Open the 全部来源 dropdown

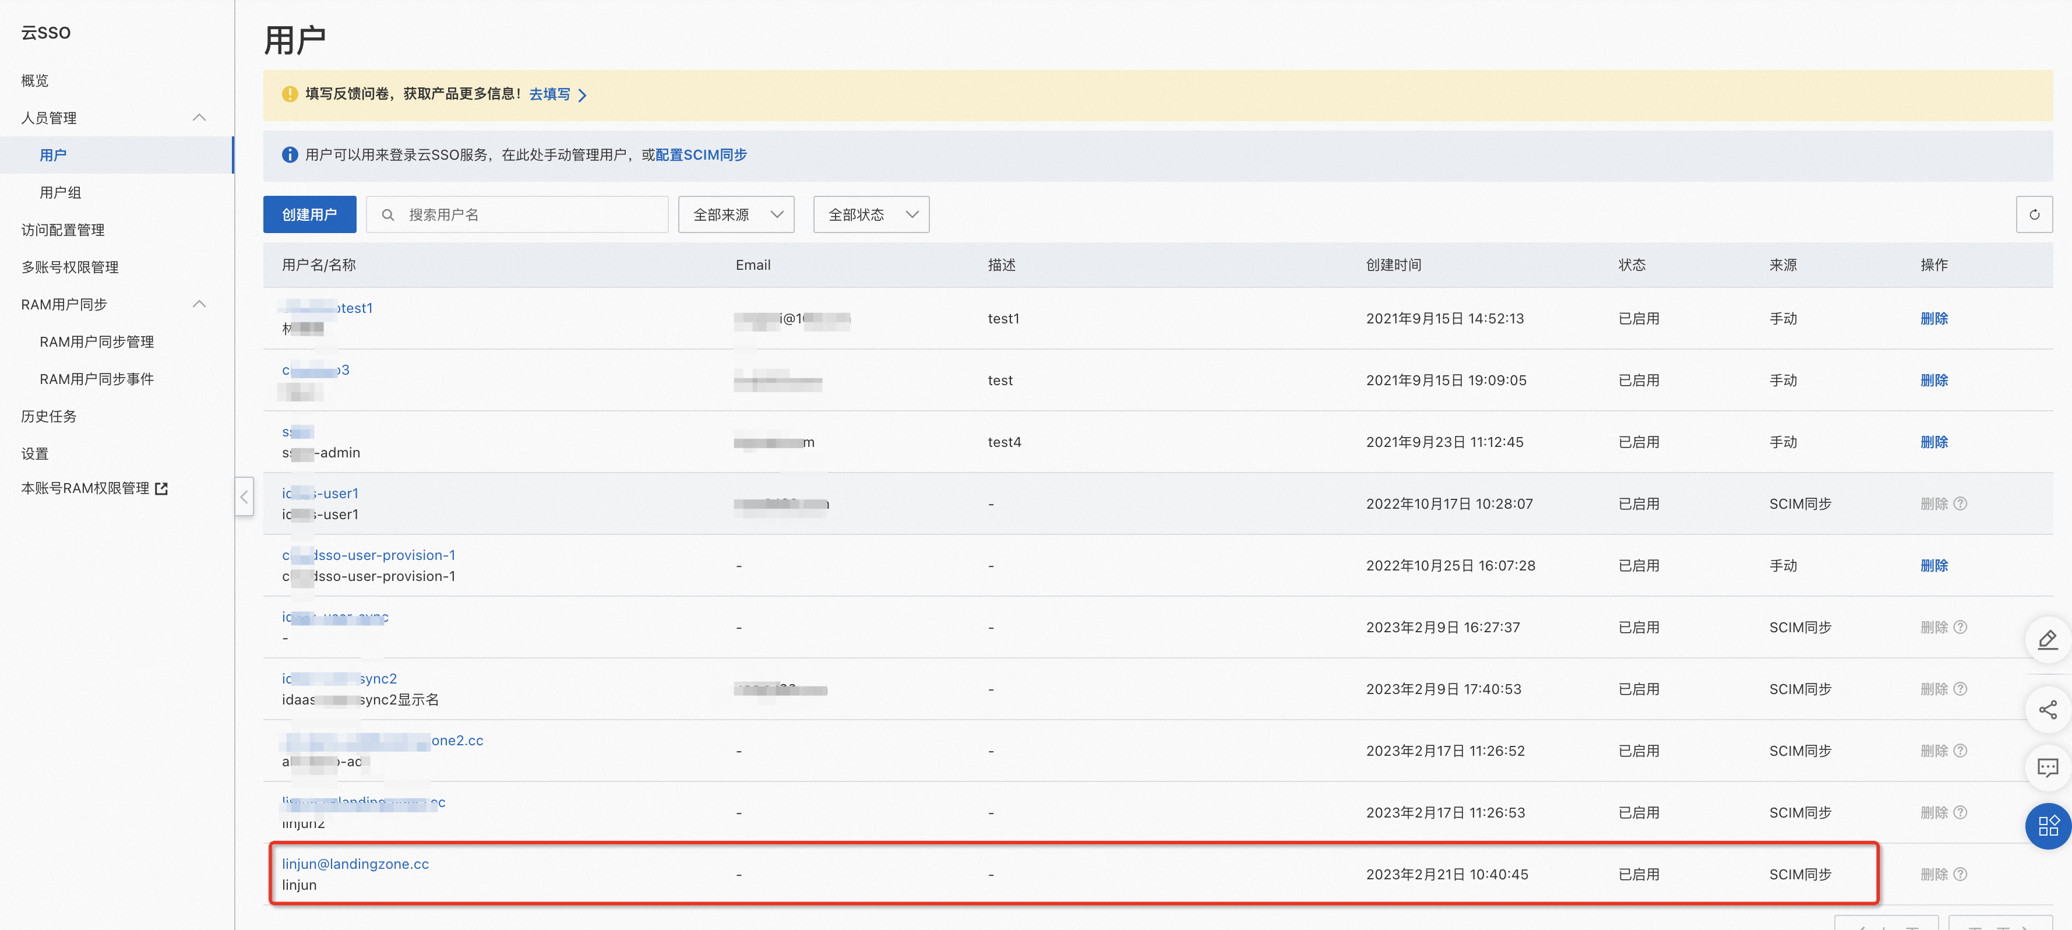pos(736,215)
